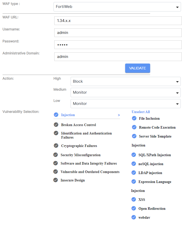Uncheck the Injection vulnerability category
Screen dimensions: 182x233
[x=56, y=115]
